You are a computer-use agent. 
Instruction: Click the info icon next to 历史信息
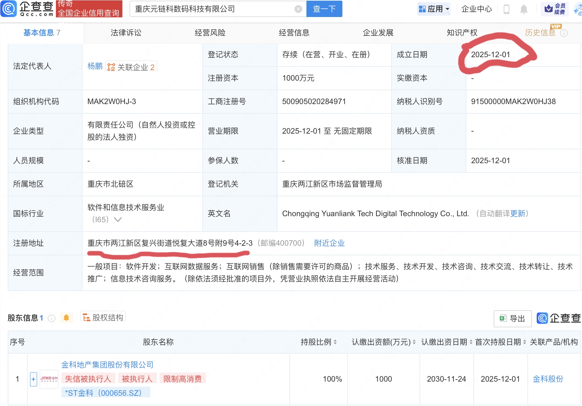[564, 33]
